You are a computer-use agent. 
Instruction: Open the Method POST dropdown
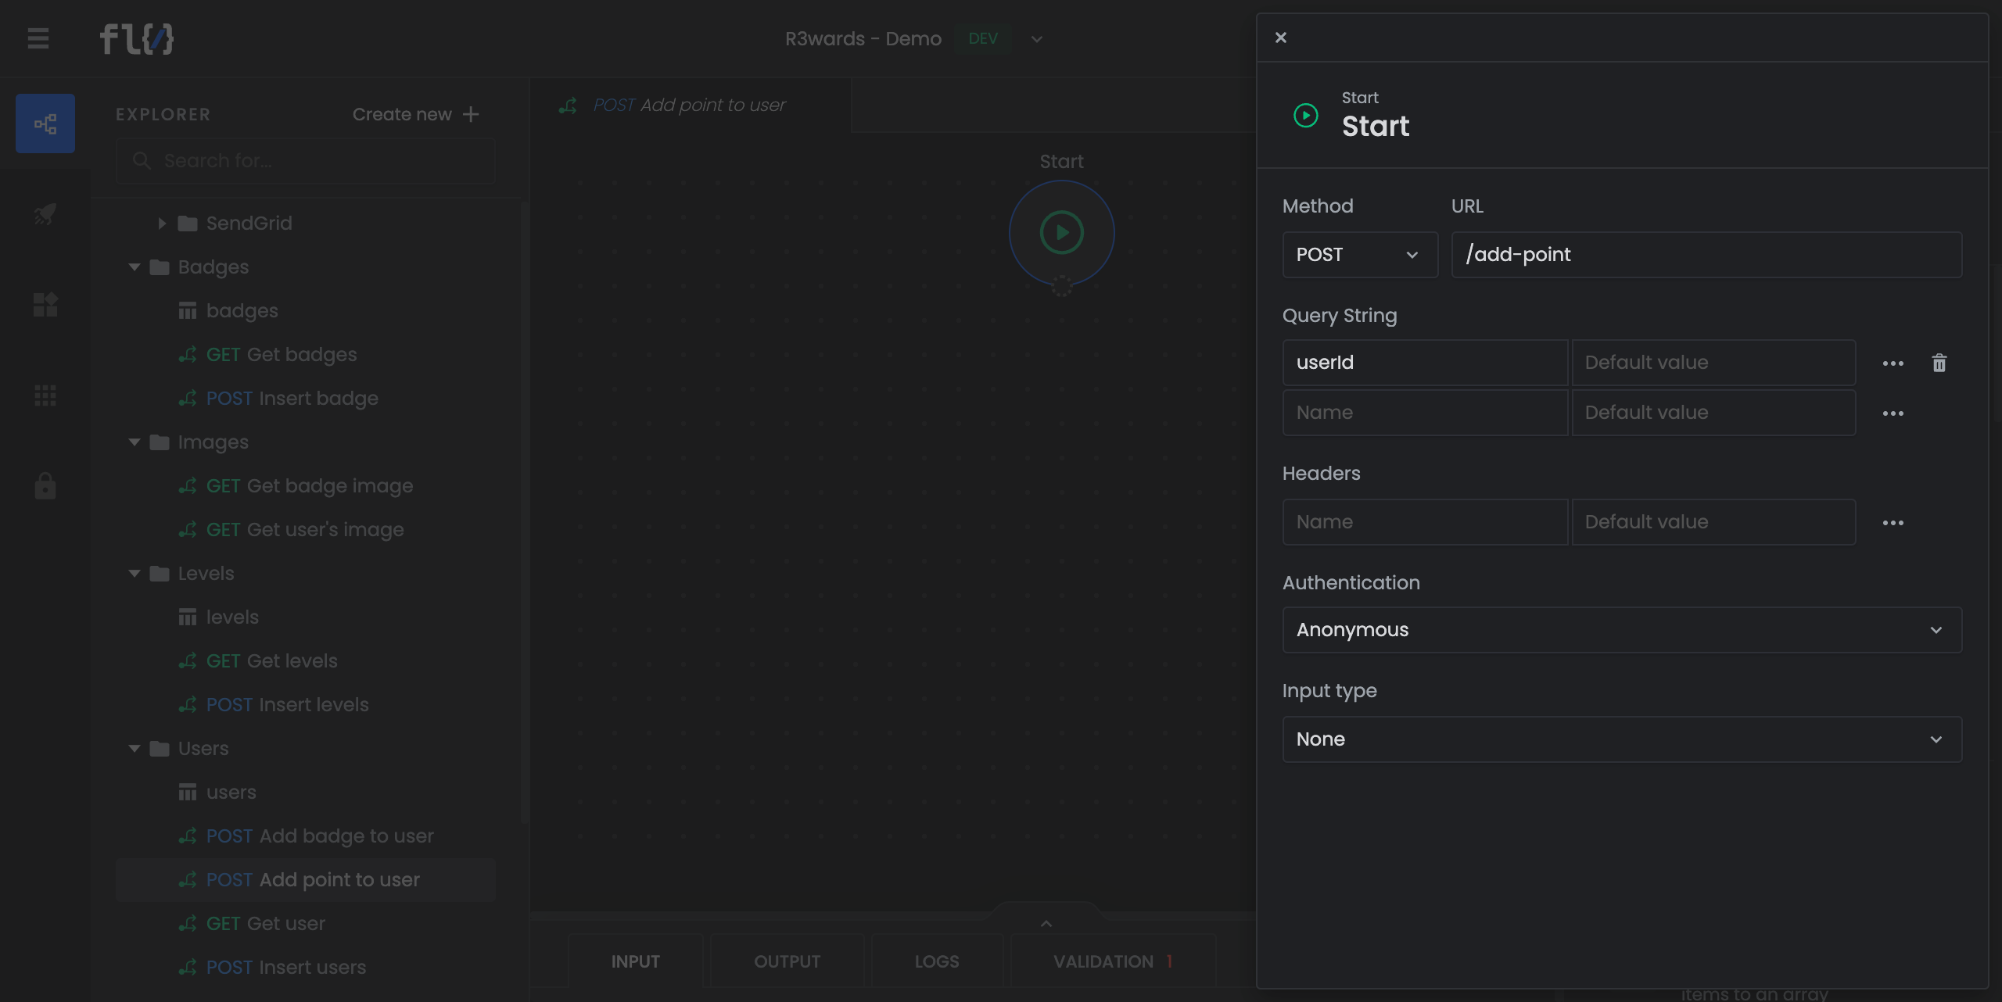point(1360,255)
